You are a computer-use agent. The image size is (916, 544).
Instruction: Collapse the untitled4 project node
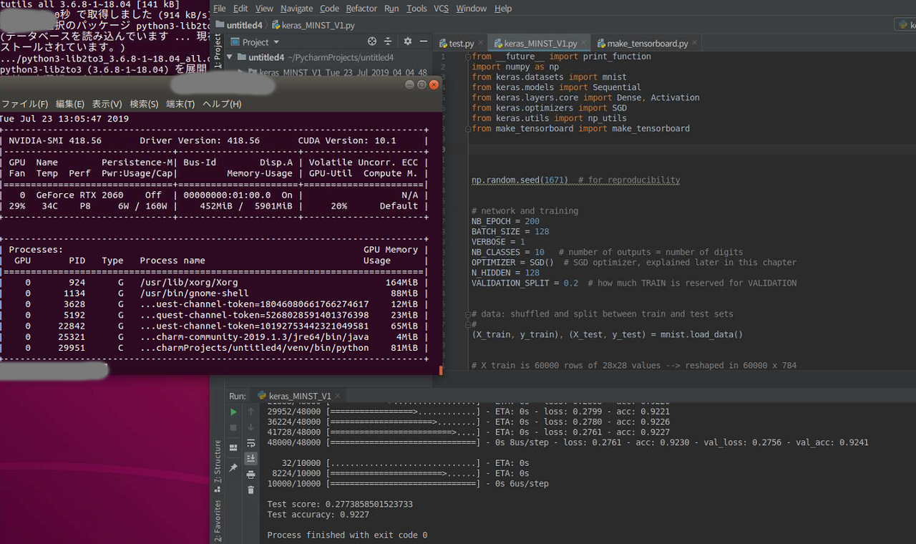tap(230, 57)
